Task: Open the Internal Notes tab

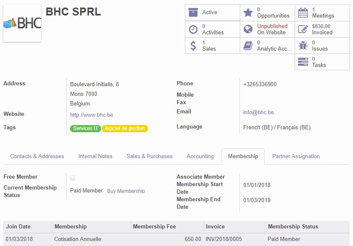Action: point(95,156)
